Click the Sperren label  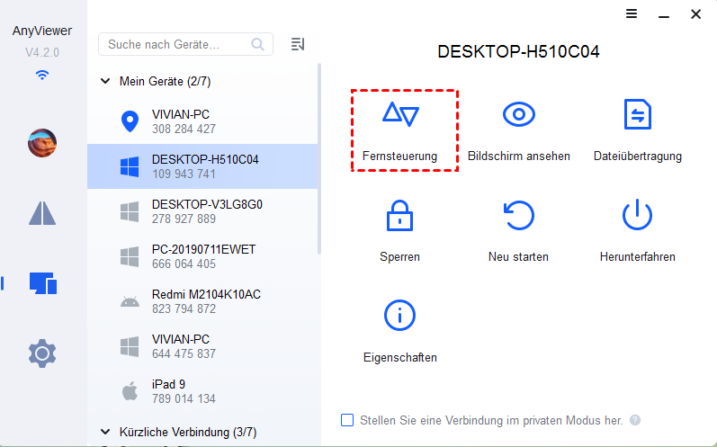tap(399, 257)
